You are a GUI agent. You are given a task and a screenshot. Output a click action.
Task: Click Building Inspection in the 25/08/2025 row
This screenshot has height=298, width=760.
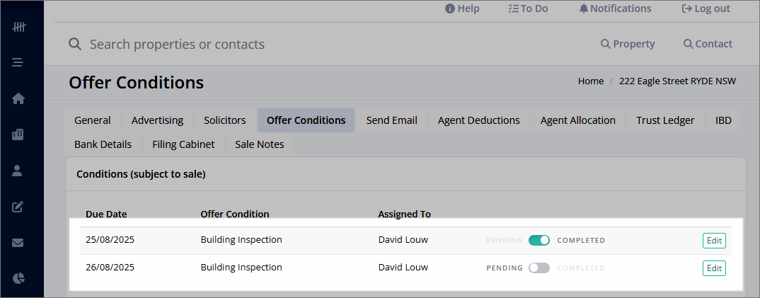(241, 239)
